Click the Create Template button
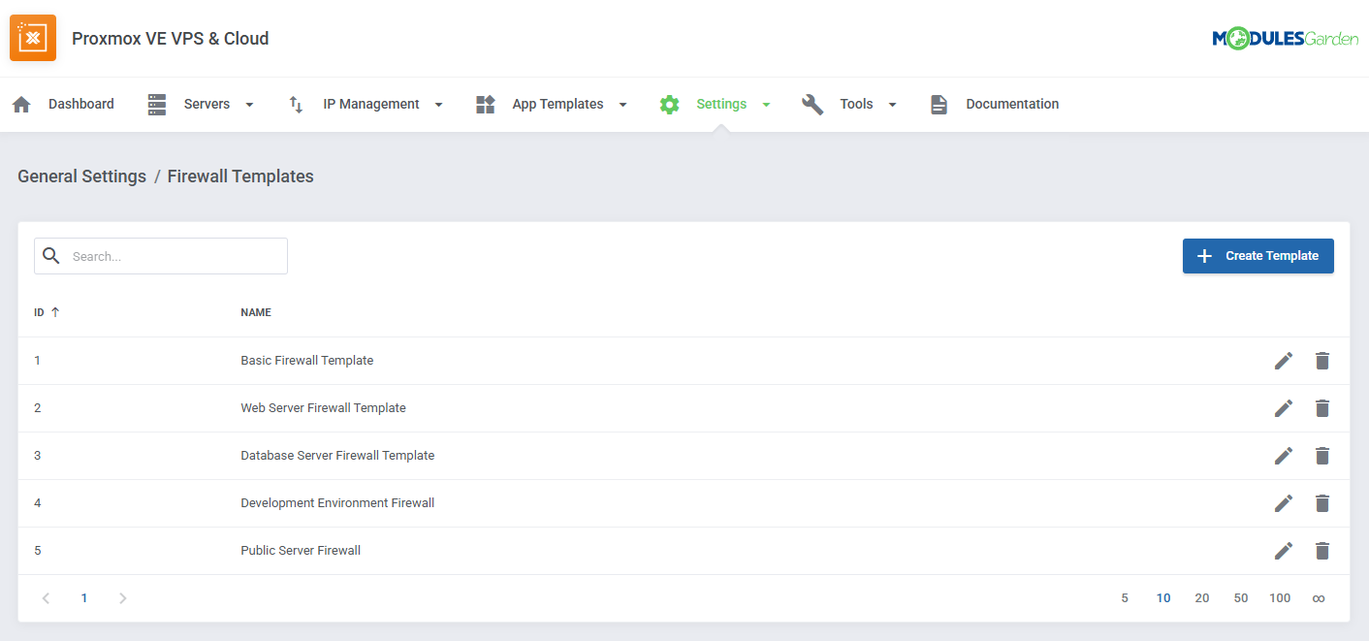This screenshot has width=1369, height=641. (x=1258, y=255)
